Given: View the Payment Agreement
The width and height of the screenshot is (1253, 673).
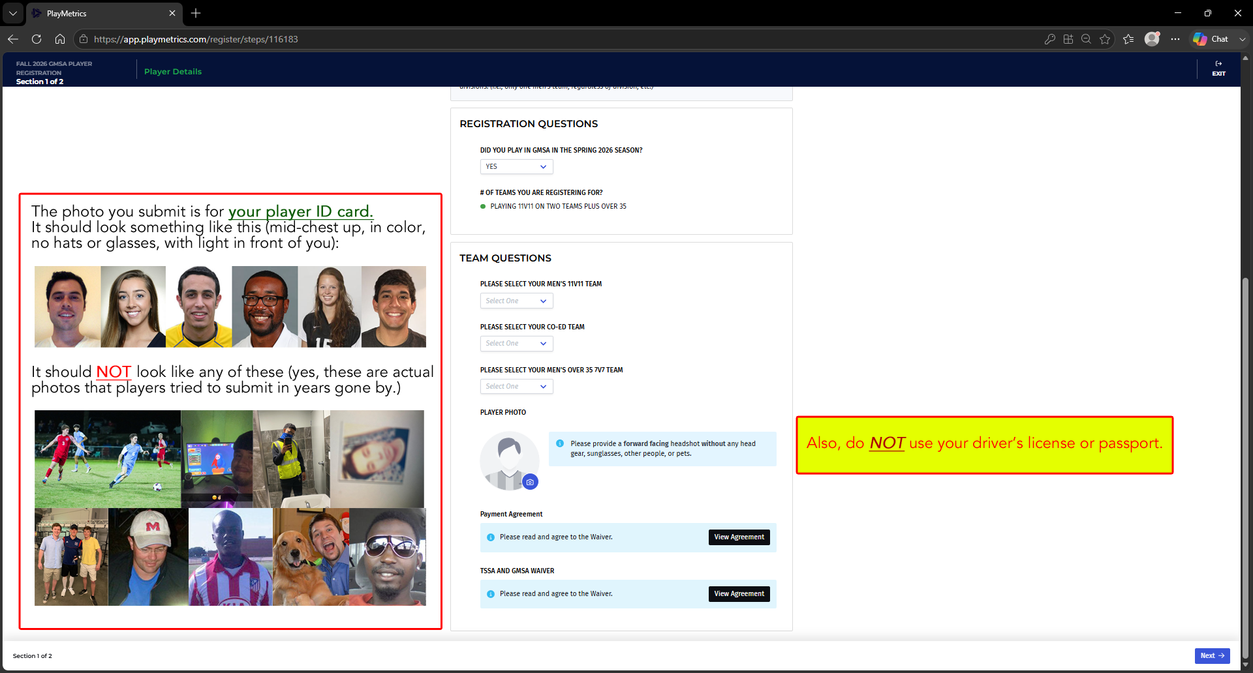Looking at the screenshot, I should (x=739, y=537).
